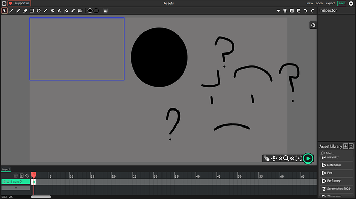Screen dimensions: 356x199
Task: Open the stroke color swatch
Action: pyautogui.click(x=96, y=11)
